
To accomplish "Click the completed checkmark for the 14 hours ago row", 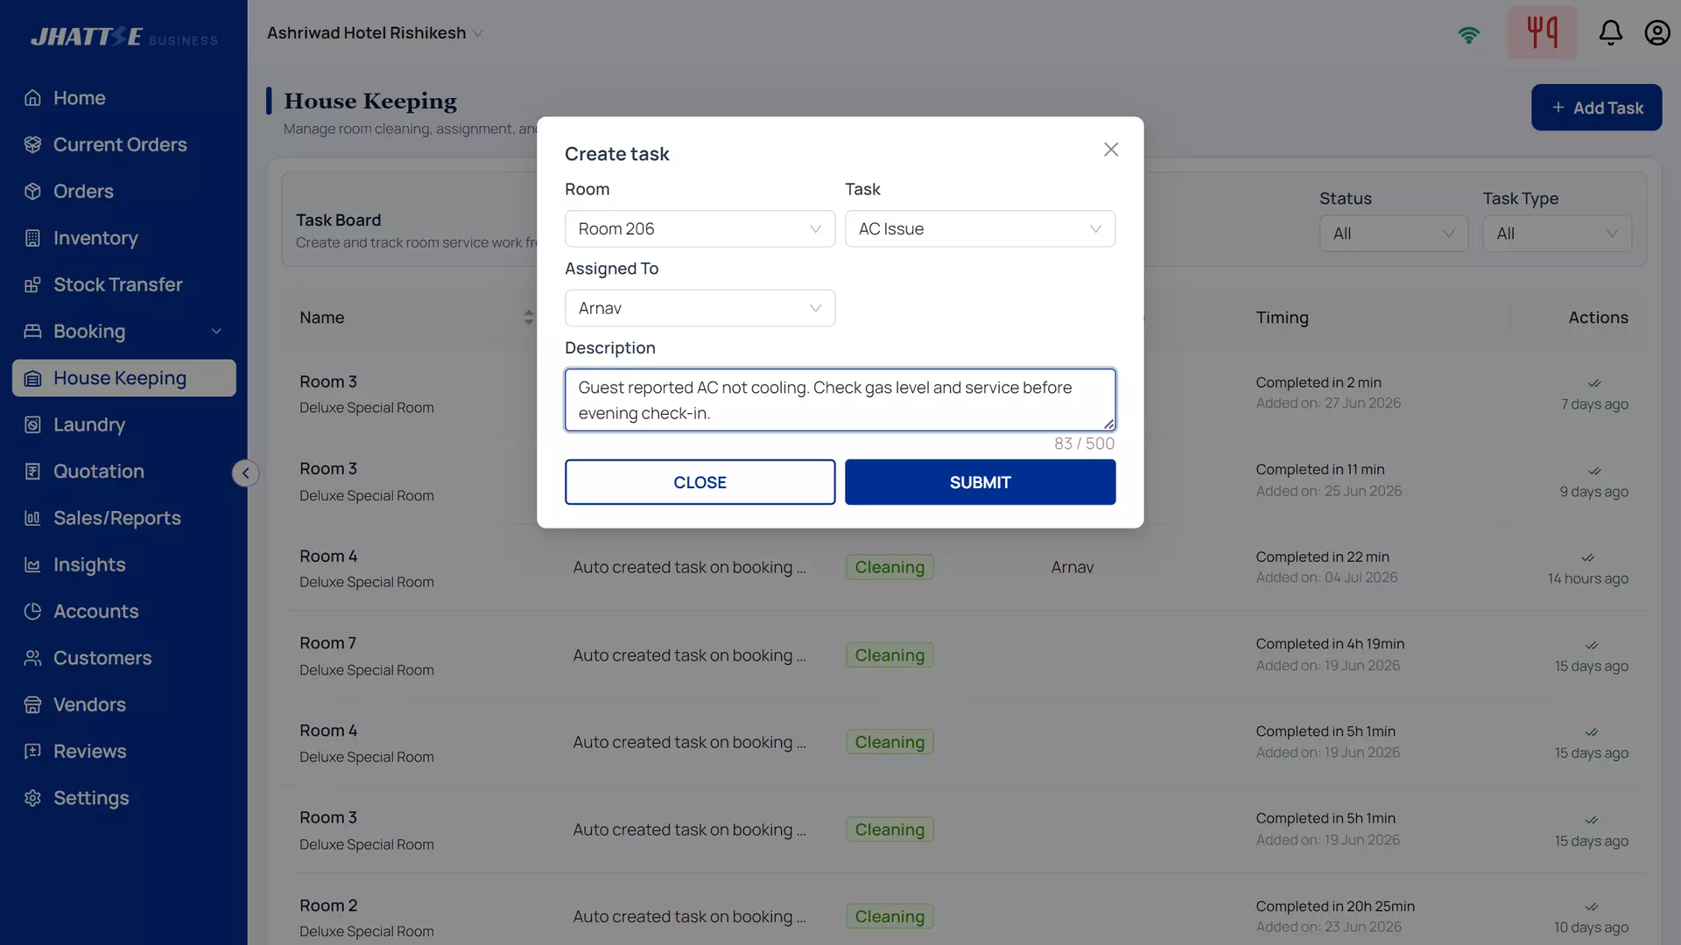I will point(1587,558).
